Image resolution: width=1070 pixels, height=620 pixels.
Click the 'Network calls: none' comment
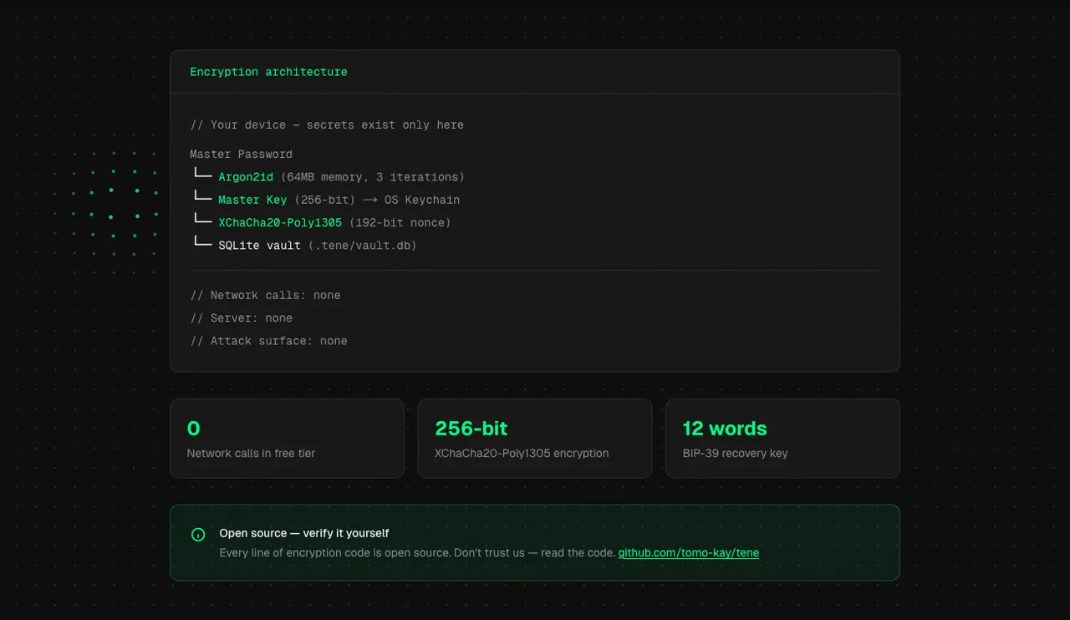pyautogui.click(x=265, y=295)
